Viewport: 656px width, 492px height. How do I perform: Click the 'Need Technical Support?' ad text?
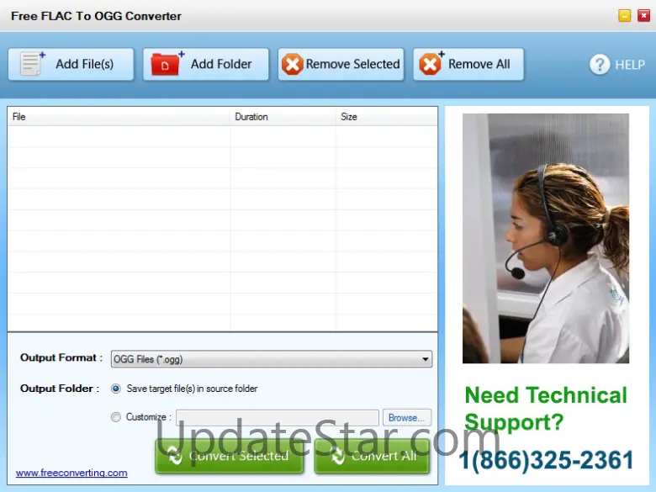click(546, 409)
